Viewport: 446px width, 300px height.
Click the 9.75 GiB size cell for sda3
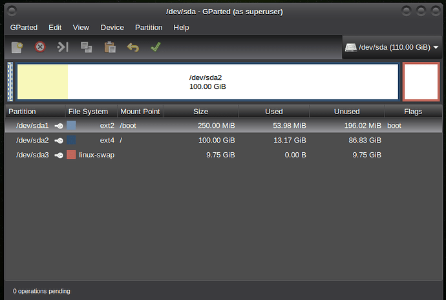pyautogui.click(x=220, y=155)
